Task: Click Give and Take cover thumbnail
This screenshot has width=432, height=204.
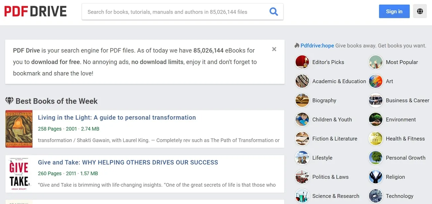Action: click(19, 174)
